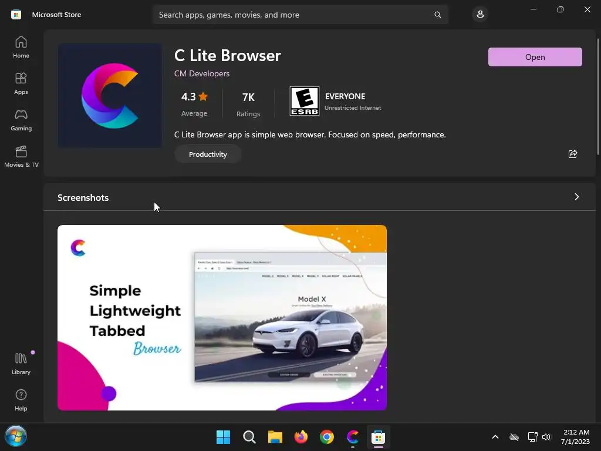Launch Firefox from the taskbar

click(x=301, y=437)
